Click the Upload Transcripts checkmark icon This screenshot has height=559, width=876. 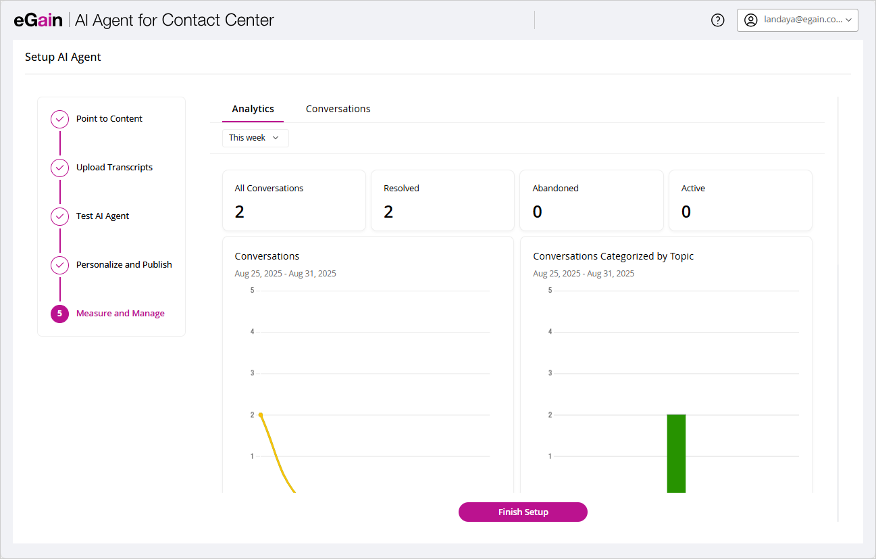[x=60, y=168]
